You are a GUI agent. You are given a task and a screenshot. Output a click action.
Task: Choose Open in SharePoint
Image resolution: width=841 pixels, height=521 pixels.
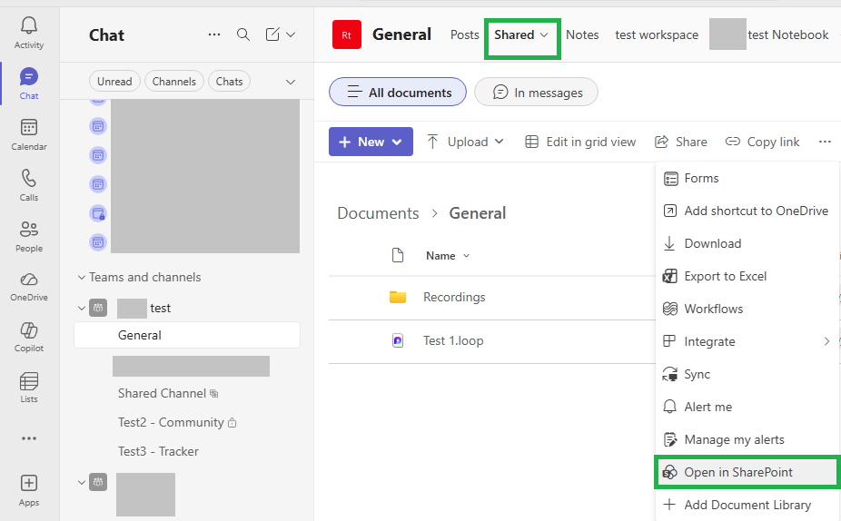[747, 472]
